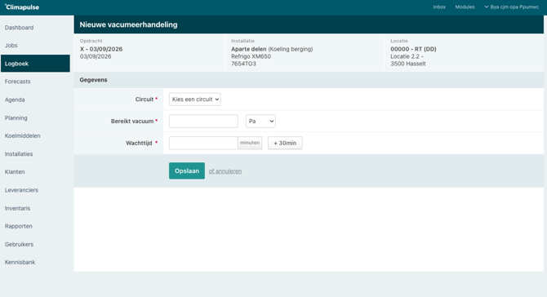Viewport: 547px width, 297px height.
Task: Click the 'Refrigo XM650' text
Action: click(x=251, y=56)
